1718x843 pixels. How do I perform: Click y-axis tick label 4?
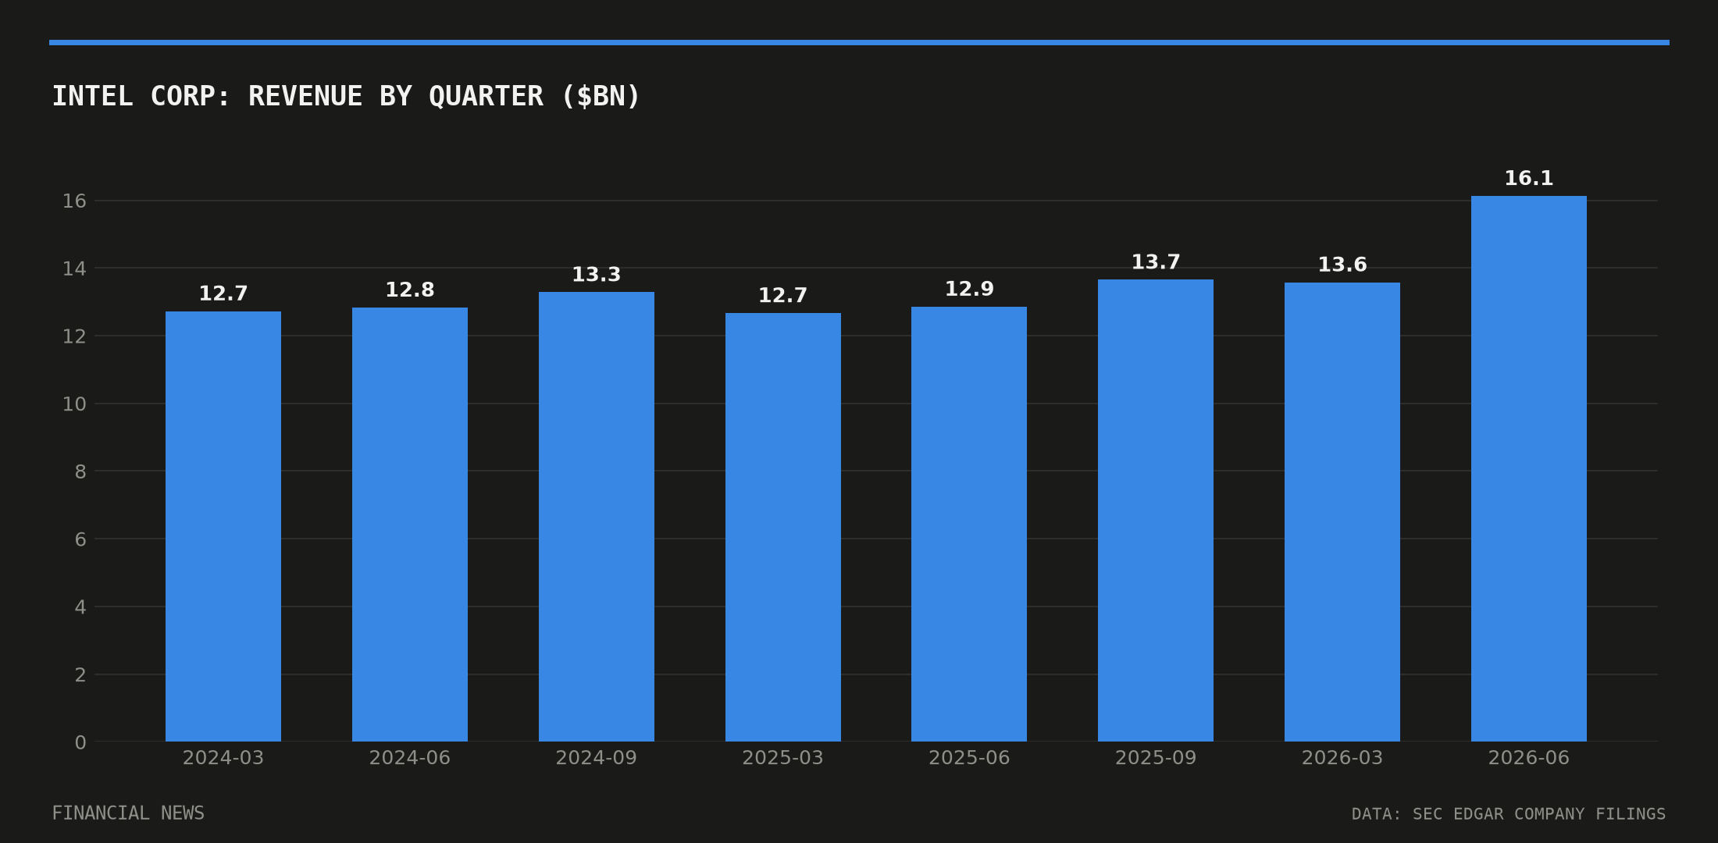(80, 607)
